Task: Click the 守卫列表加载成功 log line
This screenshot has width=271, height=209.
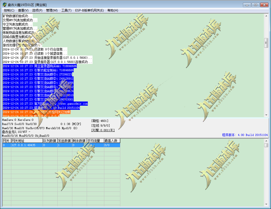Action: (18, 25)
